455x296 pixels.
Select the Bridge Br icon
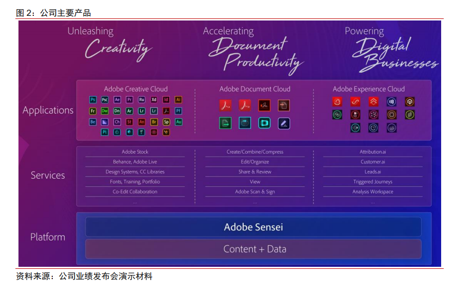tap(154, 122)
